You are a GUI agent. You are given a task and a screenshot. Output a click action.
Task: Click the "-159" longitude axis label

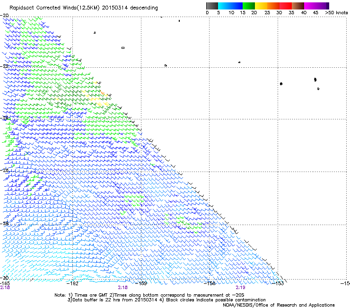tap(141, 283)
